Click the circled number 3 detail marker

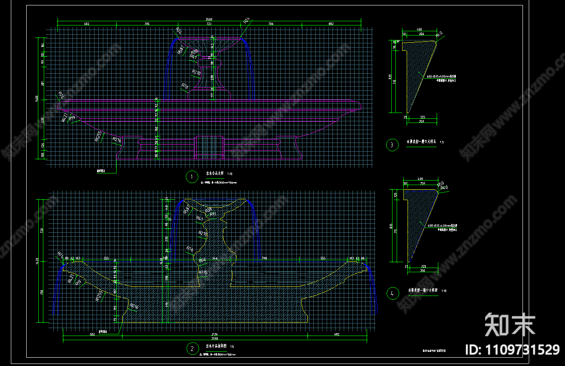pos(392,145)
